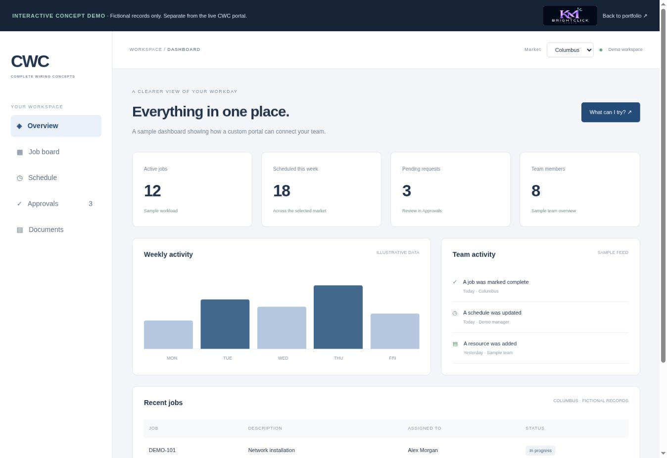Click 'A resource was added' entry

[540, 348]
